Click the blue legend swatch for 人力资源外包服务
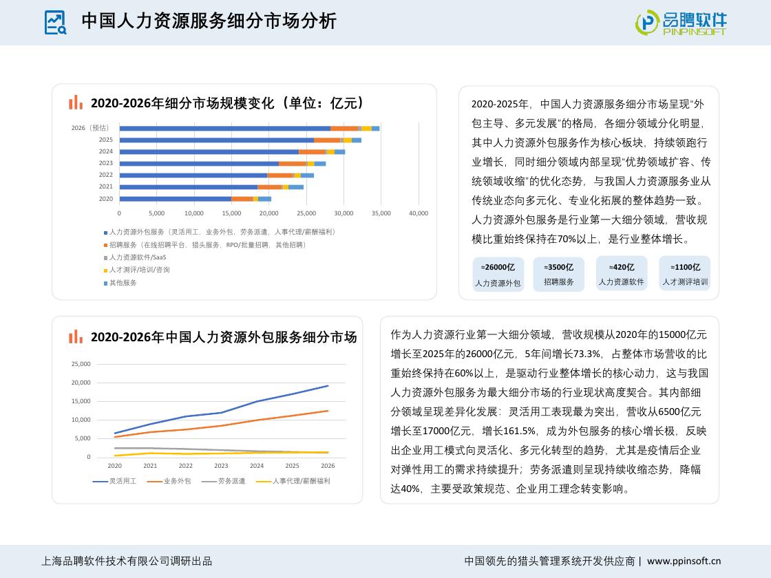 [x=105, y=233]
